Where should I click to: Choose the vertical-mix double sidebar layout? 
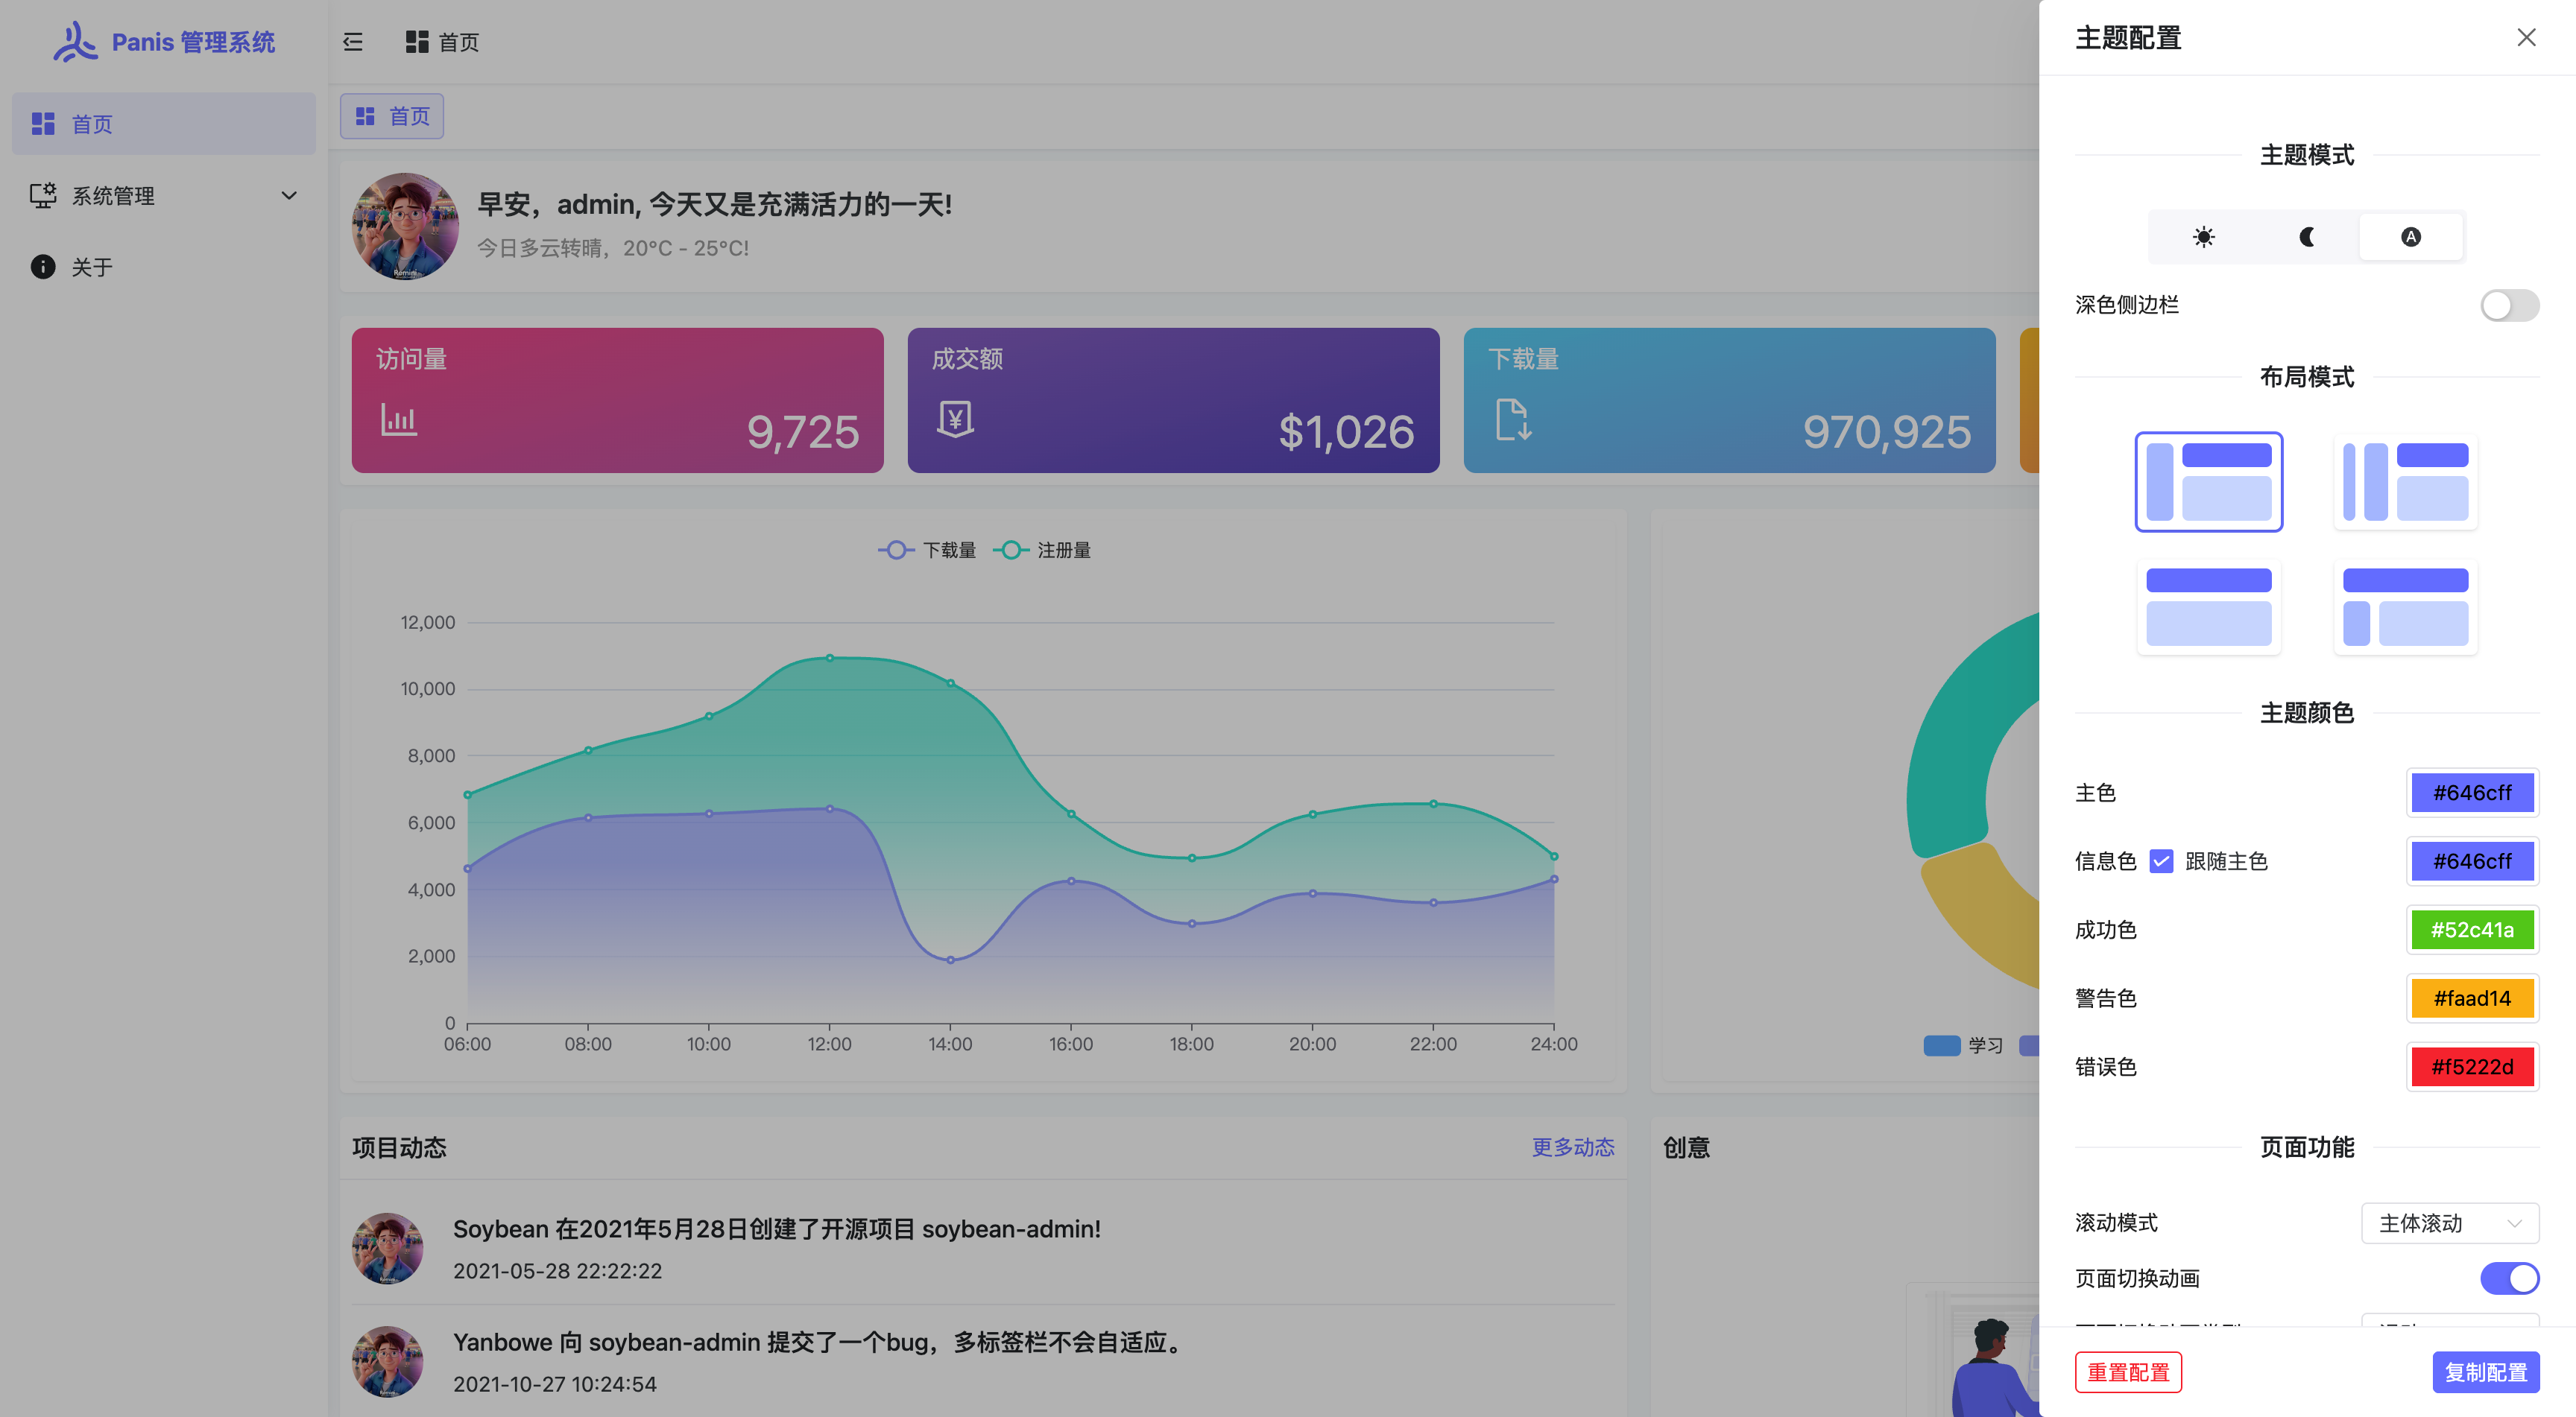tap(2405, 482)
